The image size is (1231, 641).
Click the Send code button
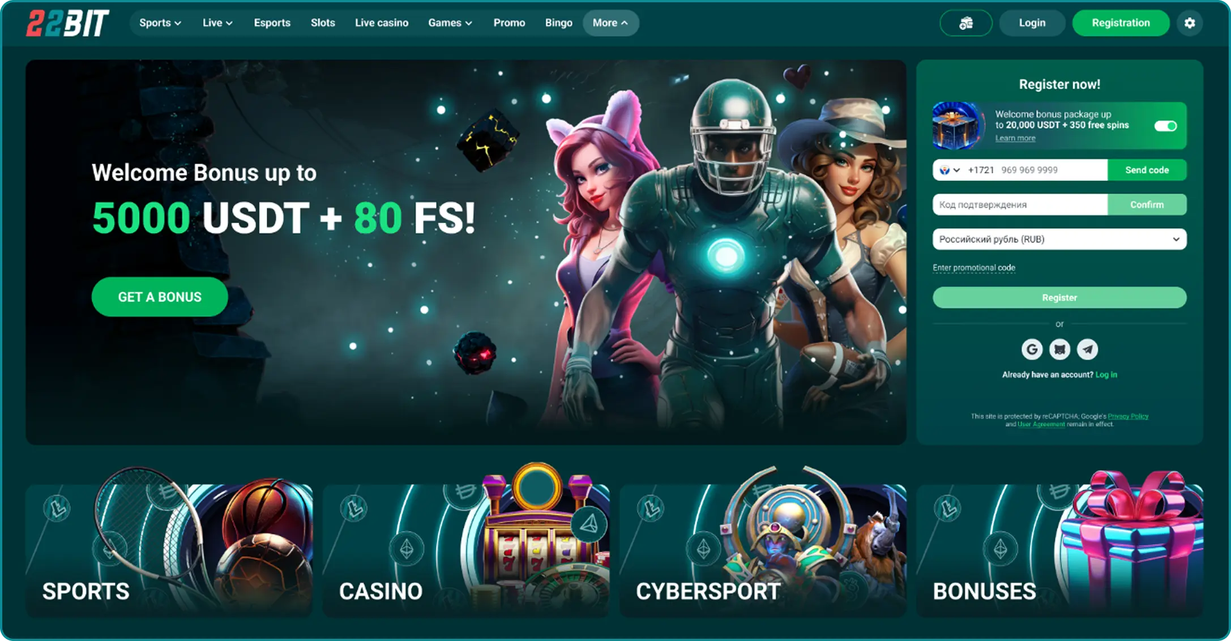click(x=1147, y=170)
